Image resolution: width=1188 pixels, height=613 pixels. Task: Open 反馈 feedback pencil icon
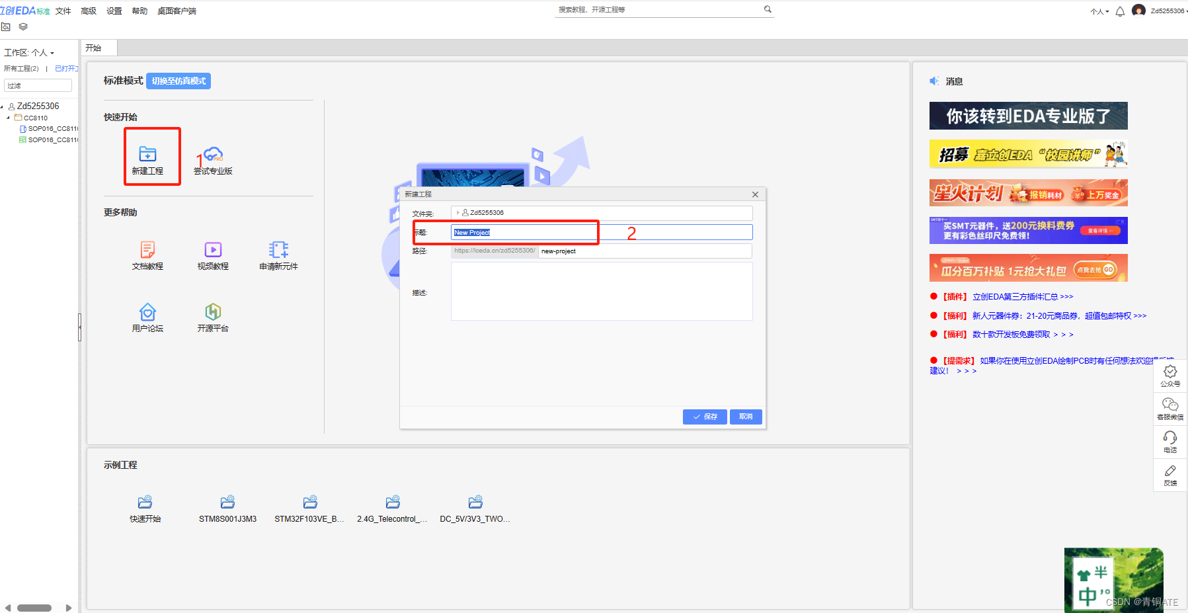pyautogui.click(x=1170, y=475)
